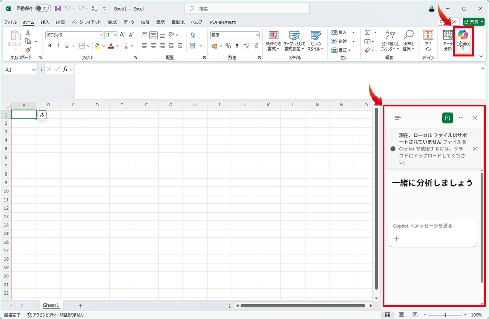Screen dimensions: 489x319
Task: Open Copilot pane hamburger menu
Action: point(398,117)
